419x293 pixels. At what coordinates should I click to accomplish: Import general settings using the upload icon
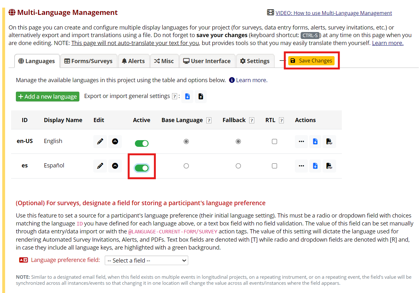(201, 96)
